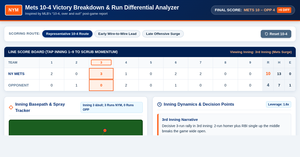Viewport: 300px width, 157px height.
Task: Click Inning Basepath & Spray Tracker heading
Action: (40, 107)
